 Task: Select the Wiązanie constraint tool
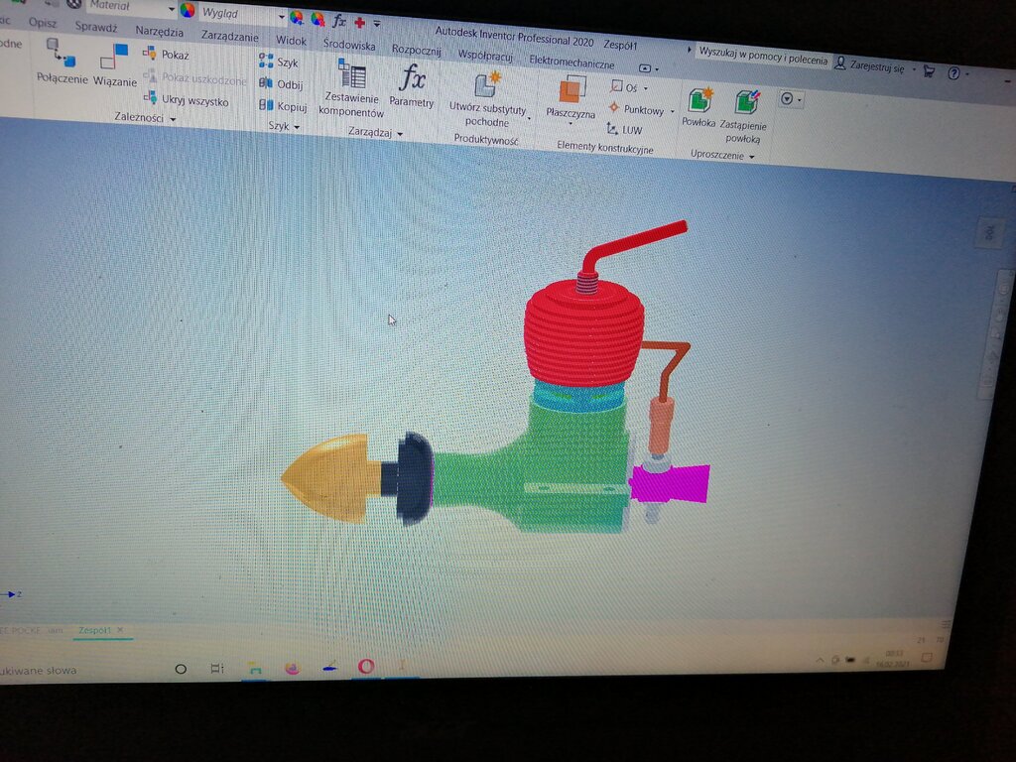pos(115,57)
